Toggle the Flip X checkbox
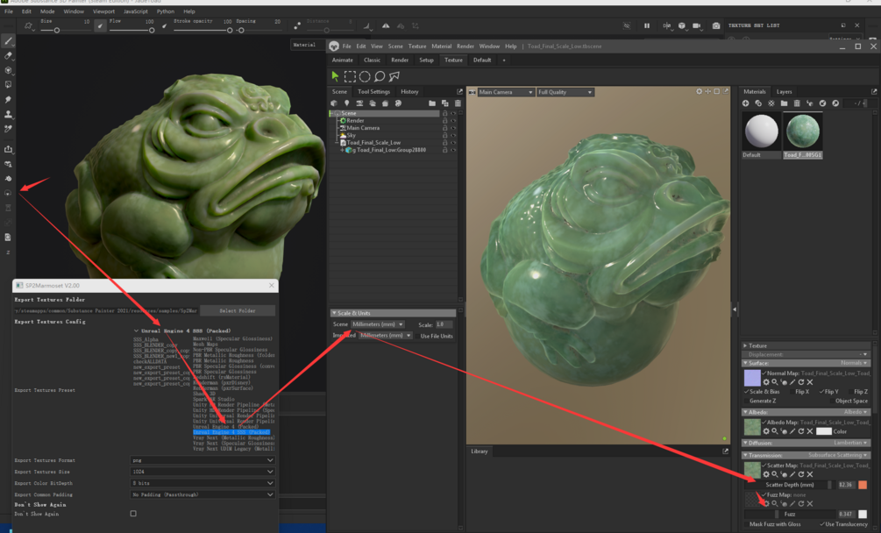This screenshot has height=533, width=881. point(792,392)
